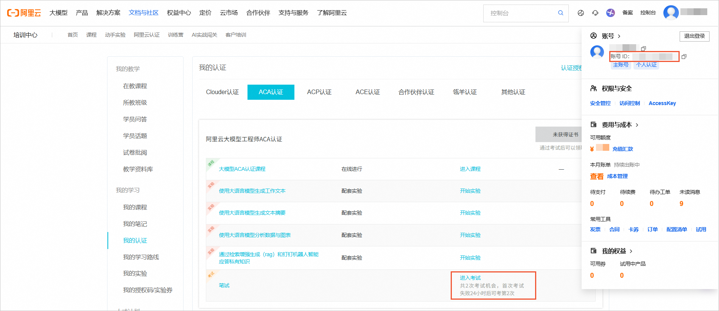Screen dimensions: 719x311
Task: Open the 支持与服务 menu item
Action: [x=293, y=13]
